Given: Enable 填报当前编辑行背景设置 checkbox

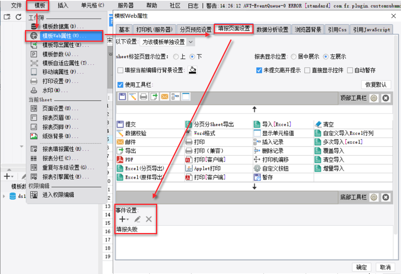Looking at the screenshot, I should click(120, 70).
